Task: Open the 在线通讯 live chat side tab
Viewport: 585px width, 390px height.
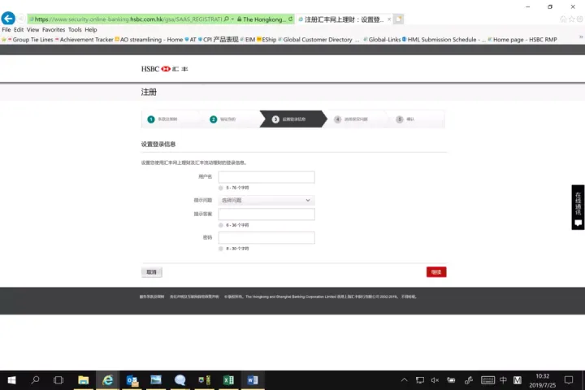Action: tap(578, 207)
